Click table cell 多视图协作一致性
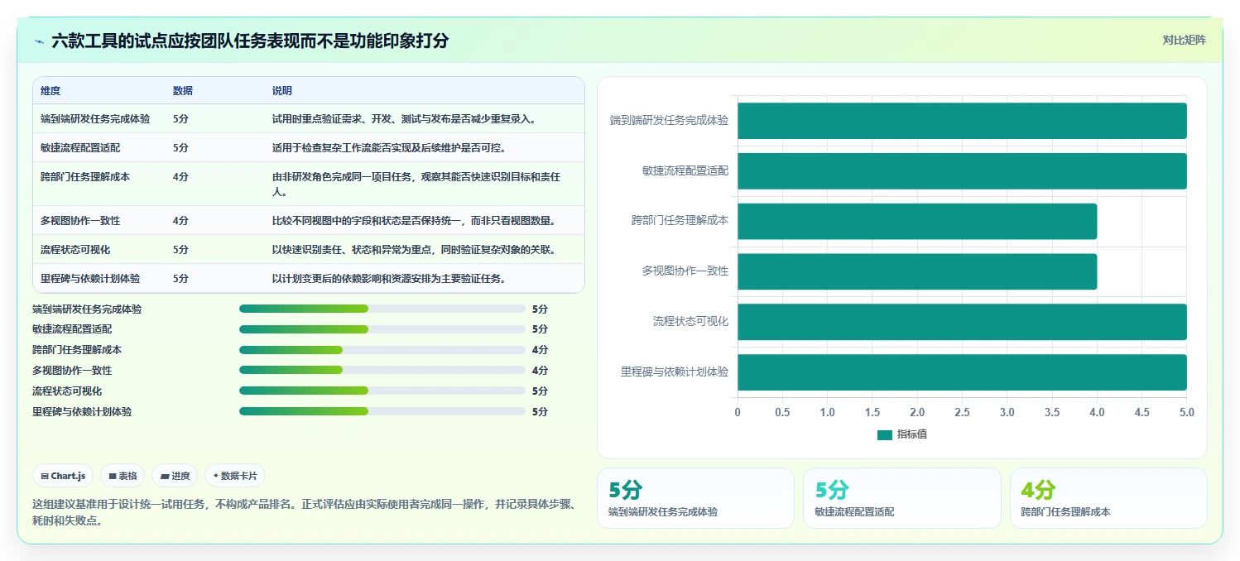This screenshot has height=561, width=1240. coord(80,221)
